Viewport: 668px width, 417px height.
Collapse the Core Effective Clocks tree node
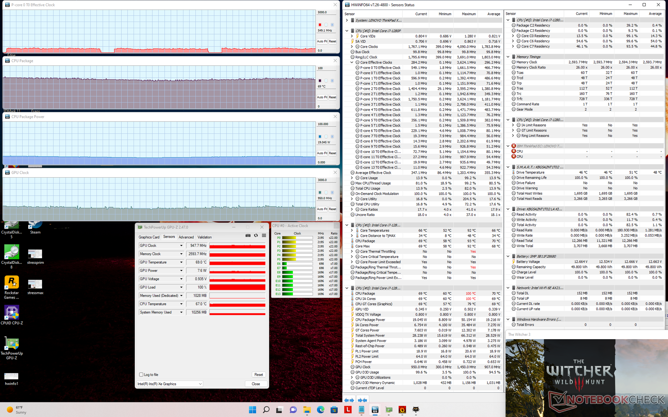coord(352,63)
